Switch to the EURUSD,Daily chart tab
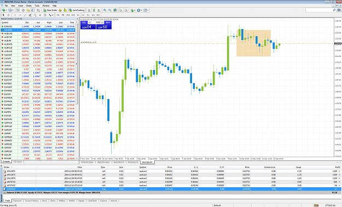Screen dimensions: 342x207 pos(88,162)
